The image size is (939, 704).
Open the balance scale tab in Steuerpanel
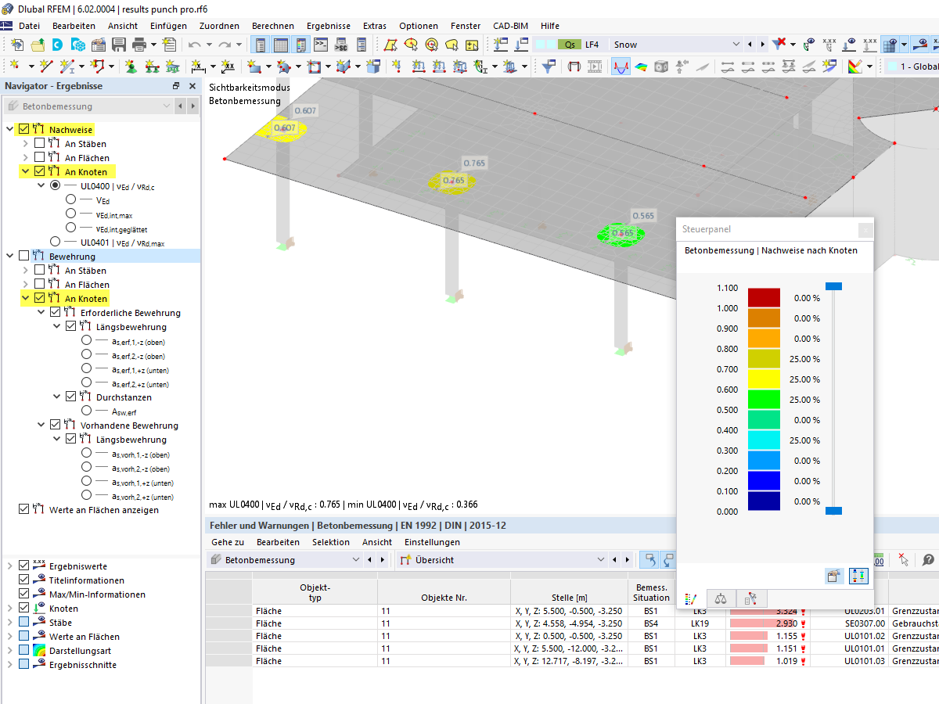[721, 598]
